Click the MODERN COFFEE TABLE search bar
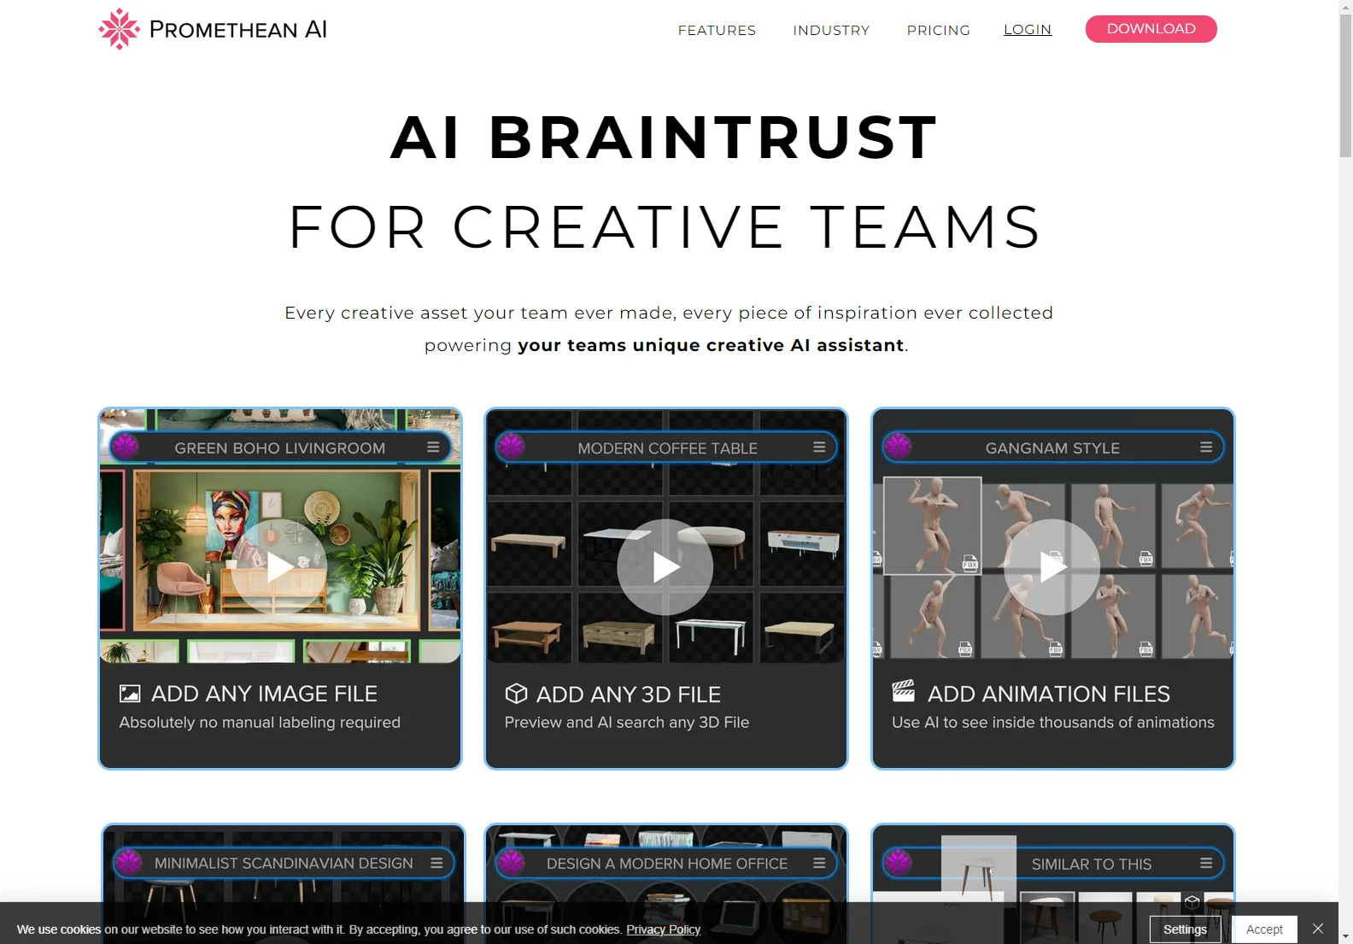This screenshot has width=1353, height=944. (665, 447)
